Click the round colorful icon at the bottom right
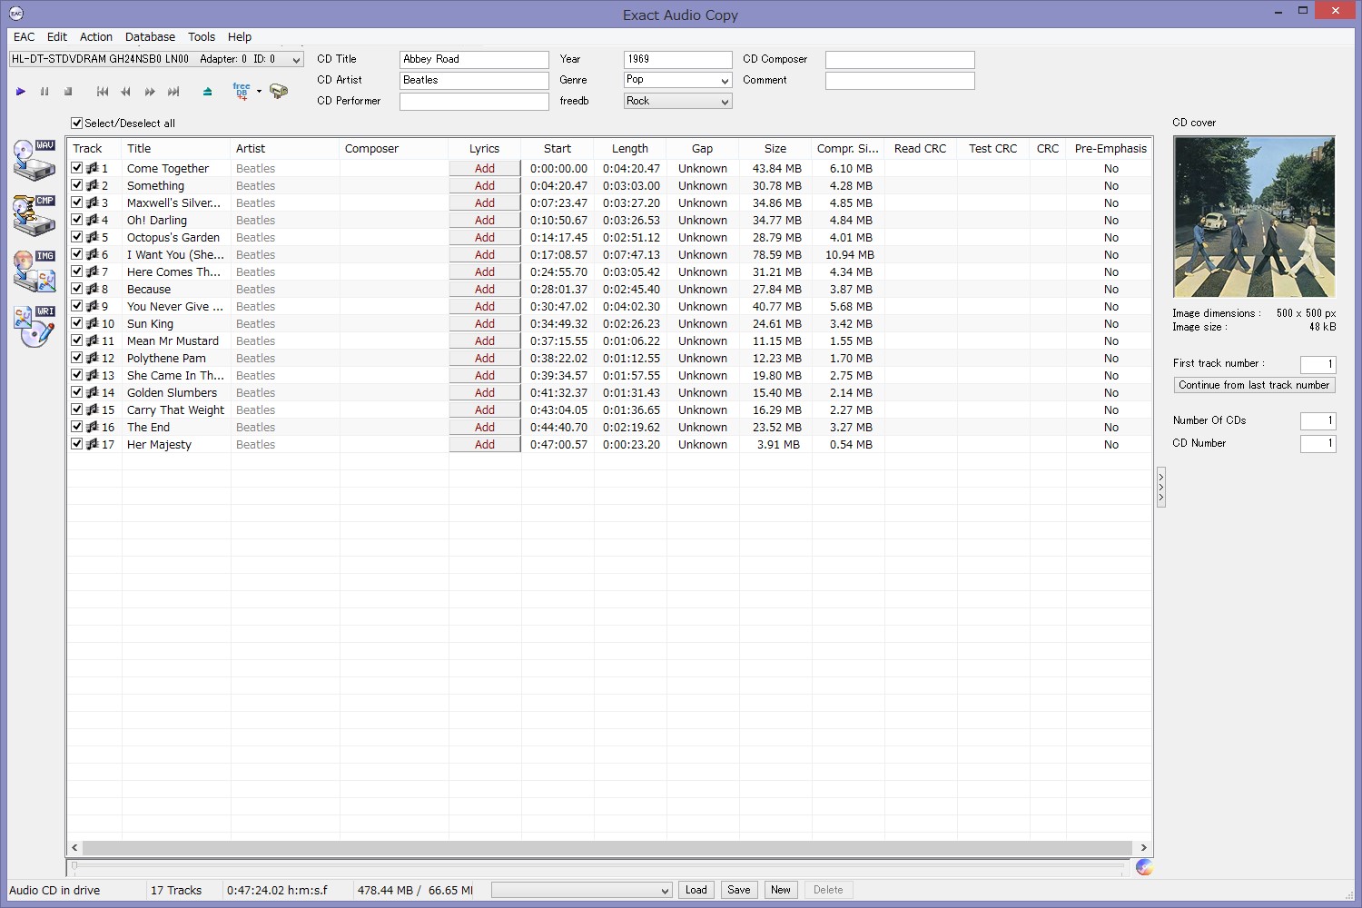 click(1144, 867)
